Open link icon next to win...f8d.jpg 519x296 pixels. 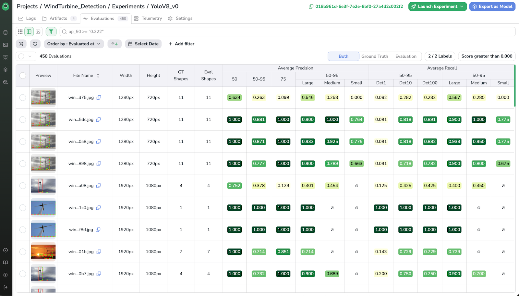(98, 229)
